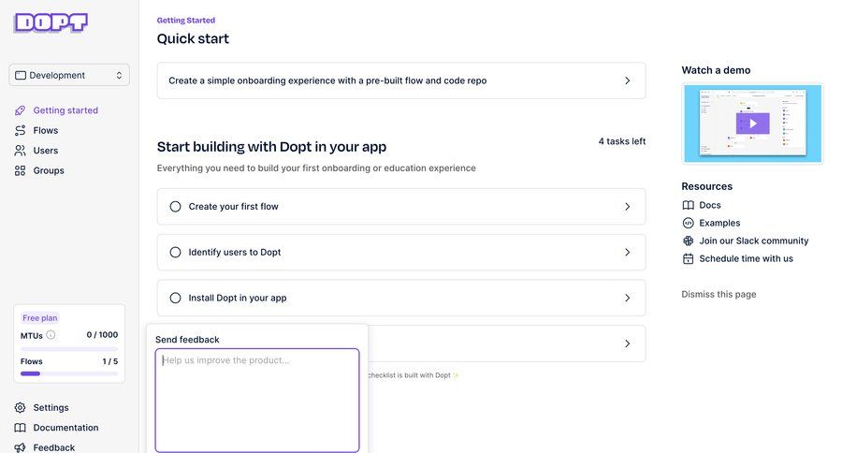The width and height of the screenshot is (842, 453).
Task: Click the rocket icon beside Getting started
Action: (x=20, y=110)
